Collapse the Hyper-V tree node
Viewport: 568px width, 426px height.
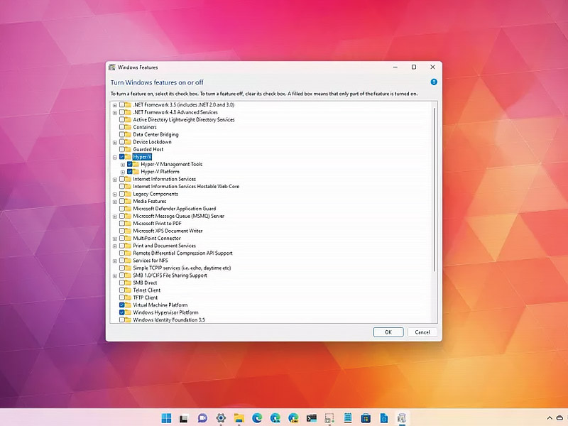[x=115, y=157]
